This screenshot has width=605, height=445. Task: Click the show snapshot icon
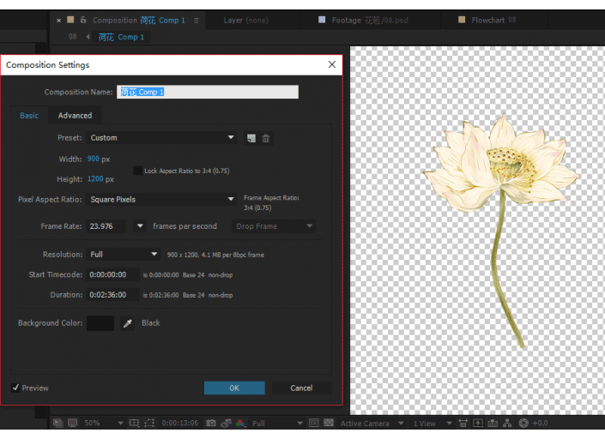[x=226, y=423]
